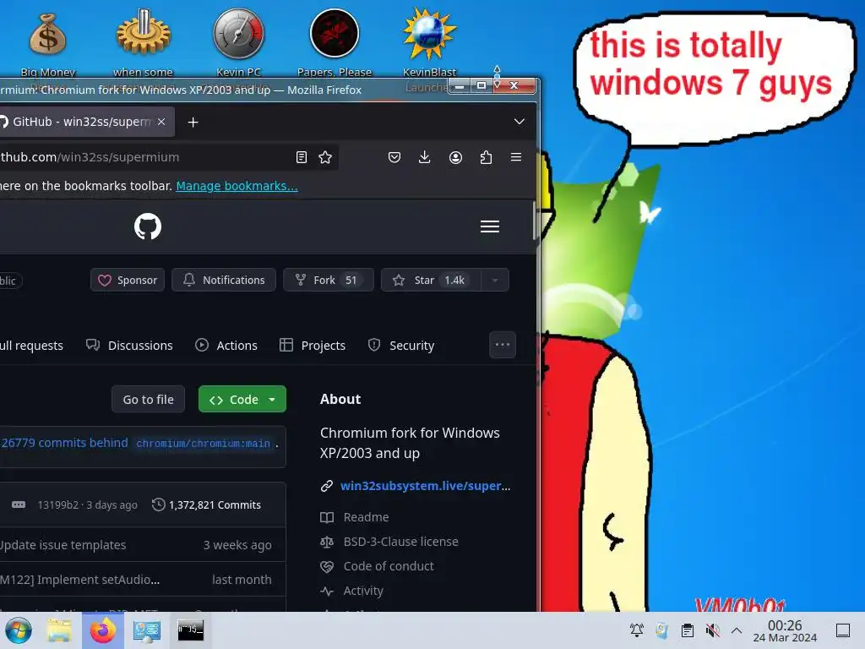Open the Firefox downloads panel
865x649 pixels.
pos(424,157)
